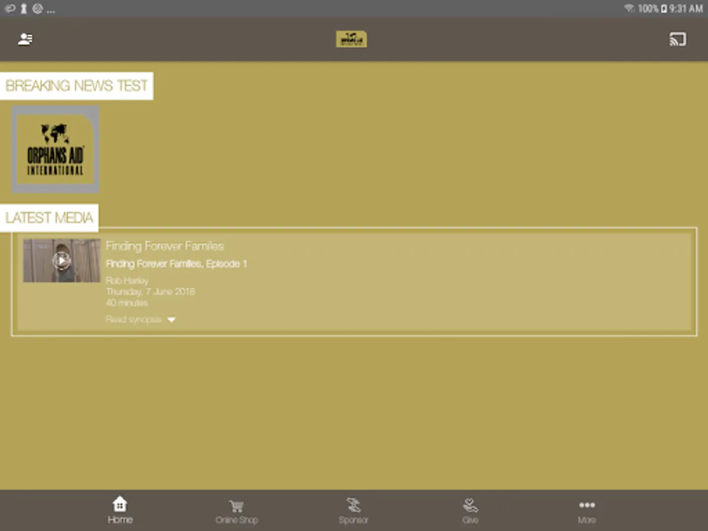Tap the Sponsor icon in bottom bar
Screen dimensions: 708x531
[x=353, y=504]
